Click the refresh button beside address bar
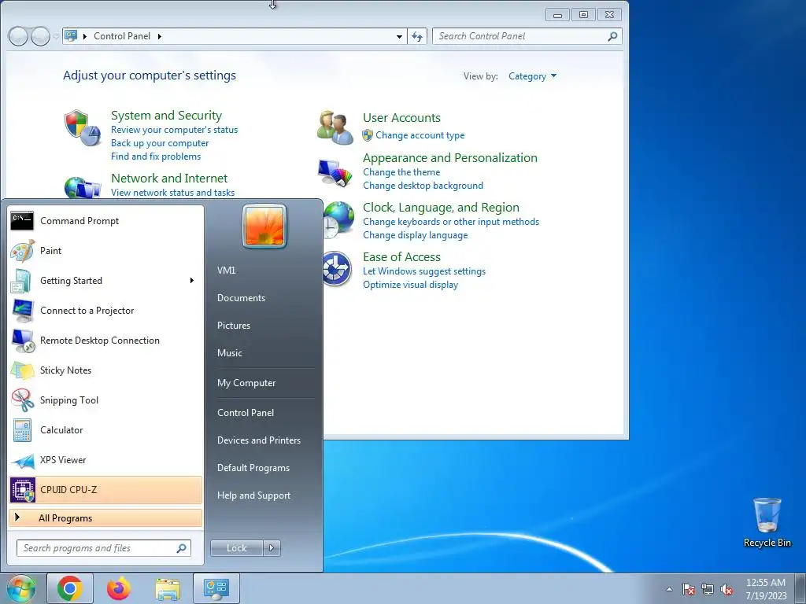The image size is (806, 604). point(417,36)
